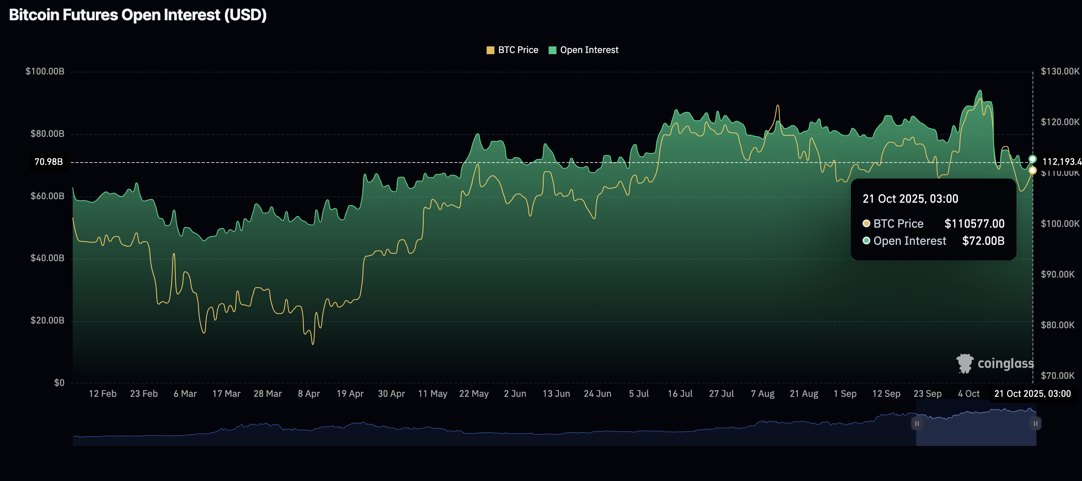The width and height of the screenshot is (1082, 481).
Task: Click the 21 Oct 2025, 03:00 axis label
Action: (1032, 394)
